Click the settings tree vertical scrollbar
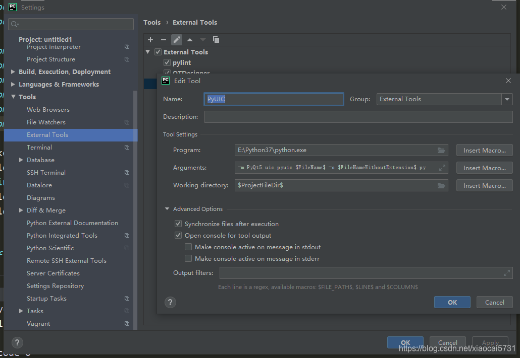 coord(135,210)
